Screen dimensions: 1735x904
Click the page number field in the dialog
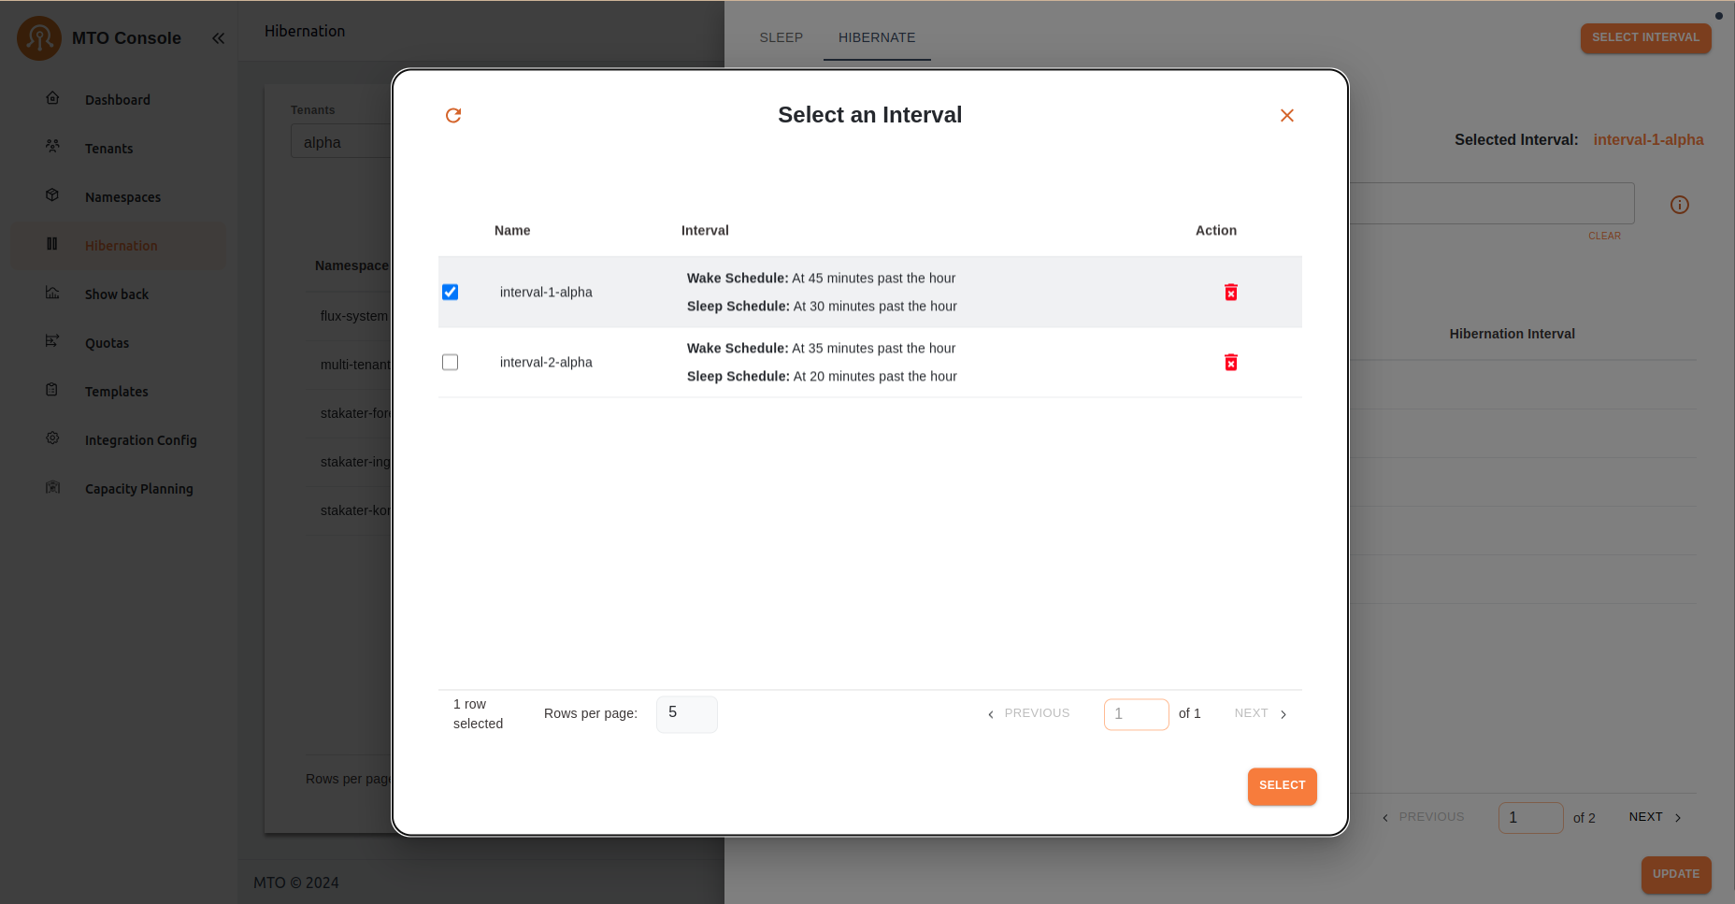(1136, 714)
